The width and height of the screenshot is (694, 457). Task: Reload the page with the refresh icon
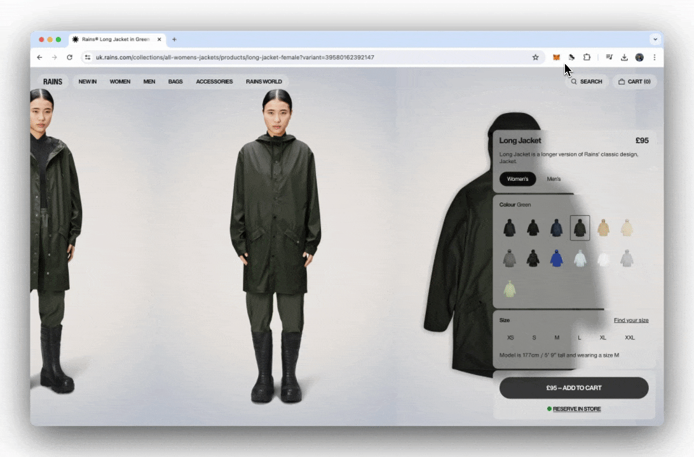click(69, 57)
